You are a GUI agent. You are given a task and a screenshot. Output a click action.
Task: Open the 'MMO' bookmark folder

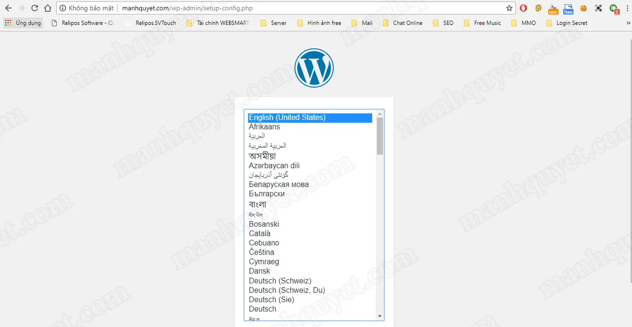523,23
